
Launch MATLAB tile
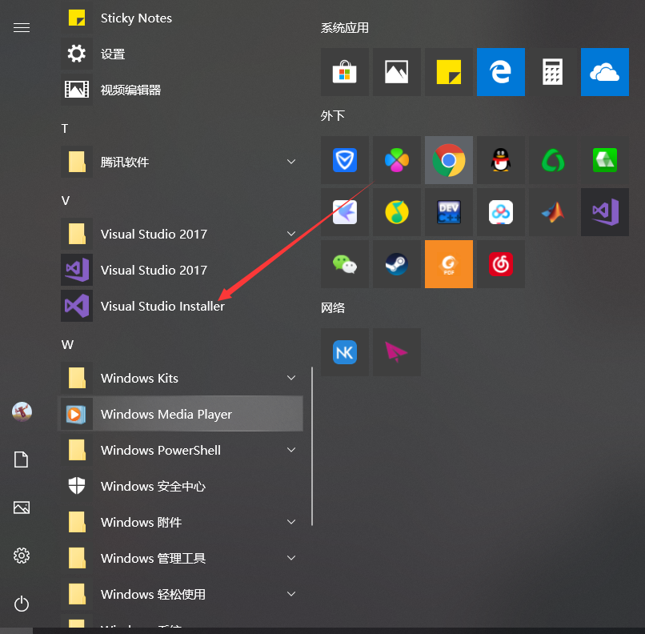tap(553, 212)
